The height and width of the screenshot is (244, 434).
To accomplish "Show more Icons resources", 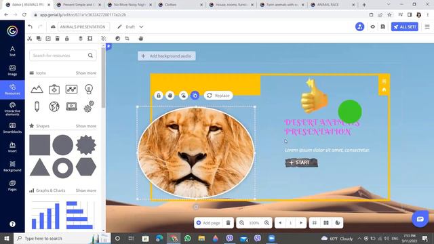I will point(86,73).
